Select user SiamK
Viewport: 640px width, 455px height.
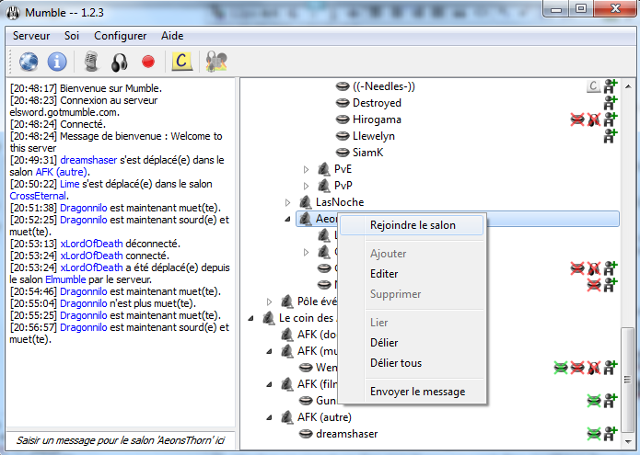[367, 153]
